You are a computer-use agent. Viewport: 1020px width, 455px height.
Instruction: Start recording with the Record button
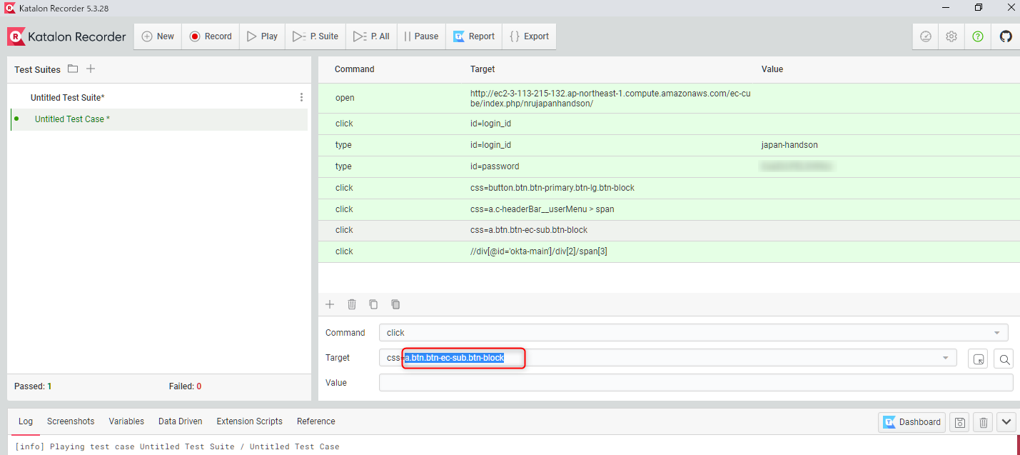[211, 36]
